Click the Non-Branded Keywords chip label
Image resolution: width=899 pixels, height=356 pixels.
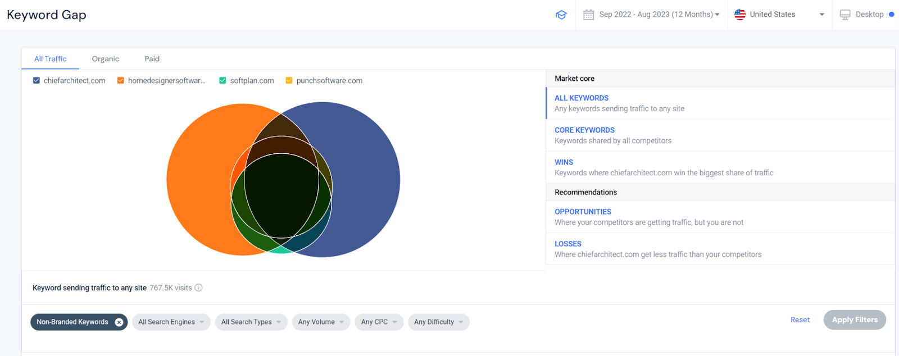pos(72,322)
